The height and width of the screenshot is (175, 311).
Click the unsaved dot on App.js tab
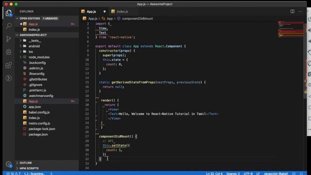pyautogui.click(x=104, y=12)
